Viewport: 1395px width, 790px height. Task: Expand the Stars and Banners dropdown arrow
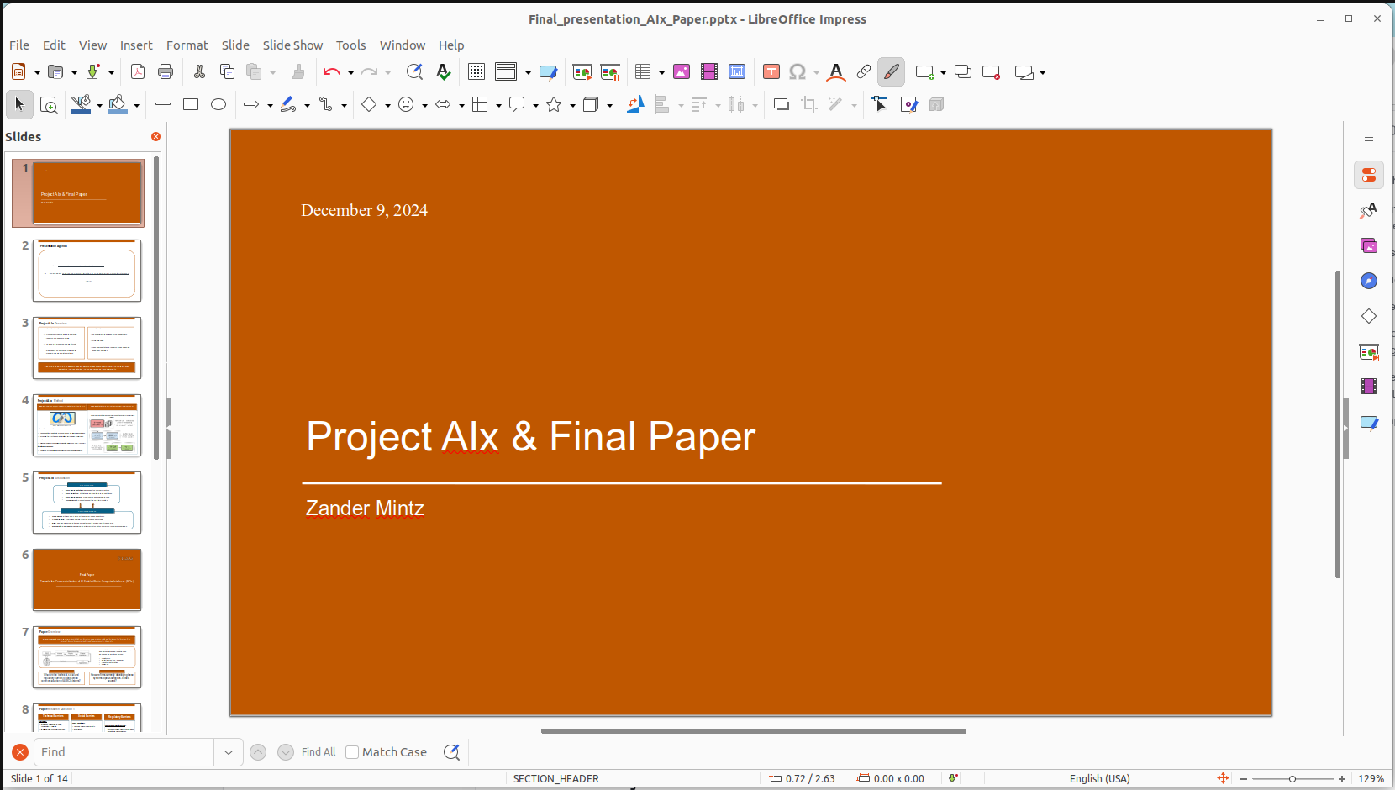click(572, 105)
